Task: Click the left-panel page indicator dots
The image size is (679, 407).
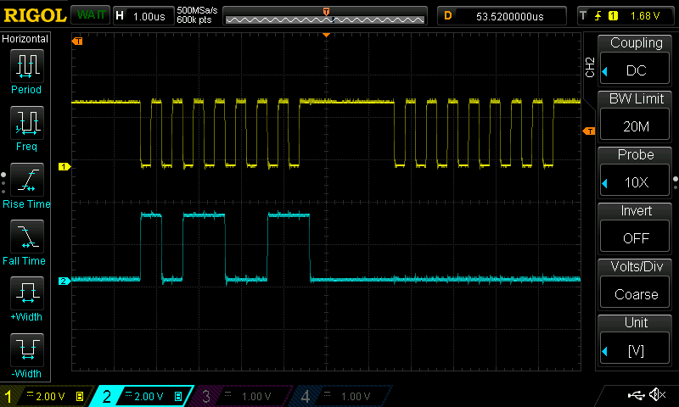Action: pos(3,183)
